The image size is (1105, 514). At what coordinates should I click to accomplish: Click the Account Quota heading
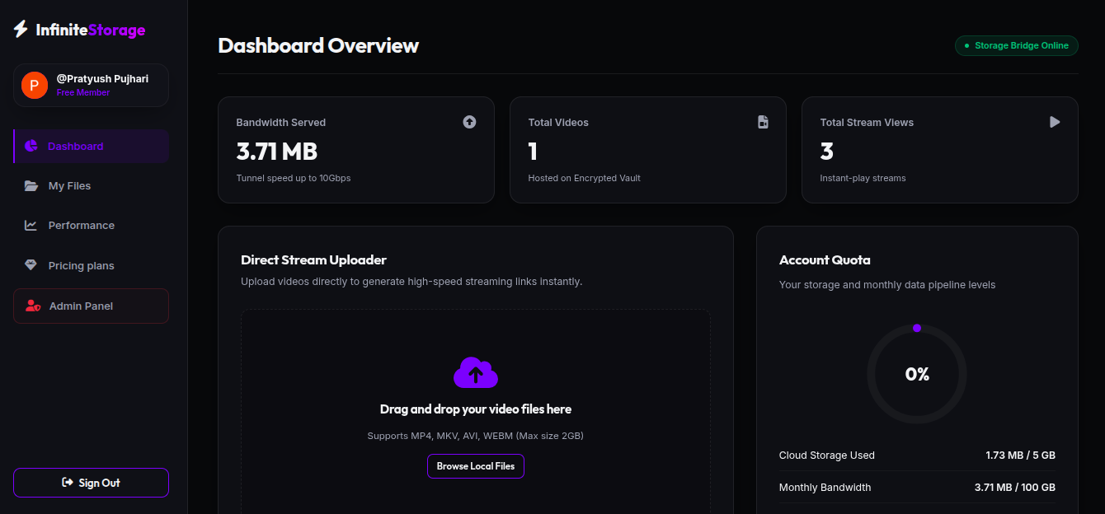pyautogui.click(x=825, y=259)
